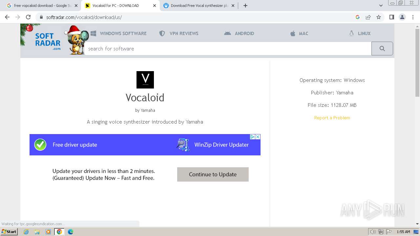
Task: Open Windows Software menu
Action: point(118,33)
